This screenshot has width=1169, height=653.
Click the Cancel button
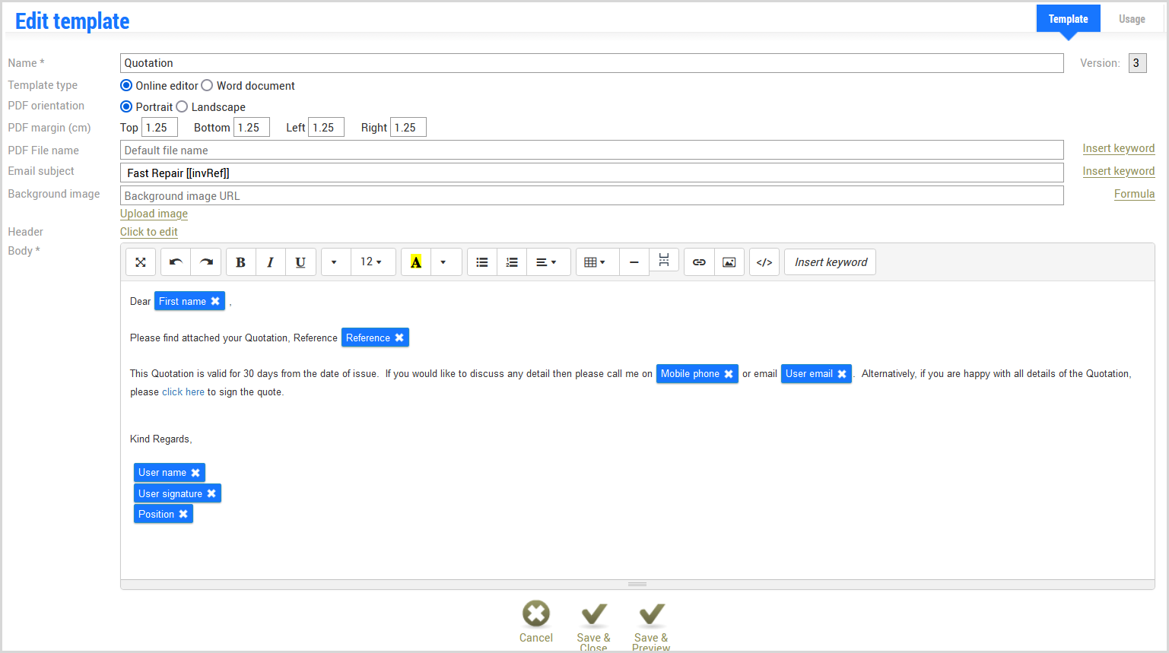pos(536,623)
